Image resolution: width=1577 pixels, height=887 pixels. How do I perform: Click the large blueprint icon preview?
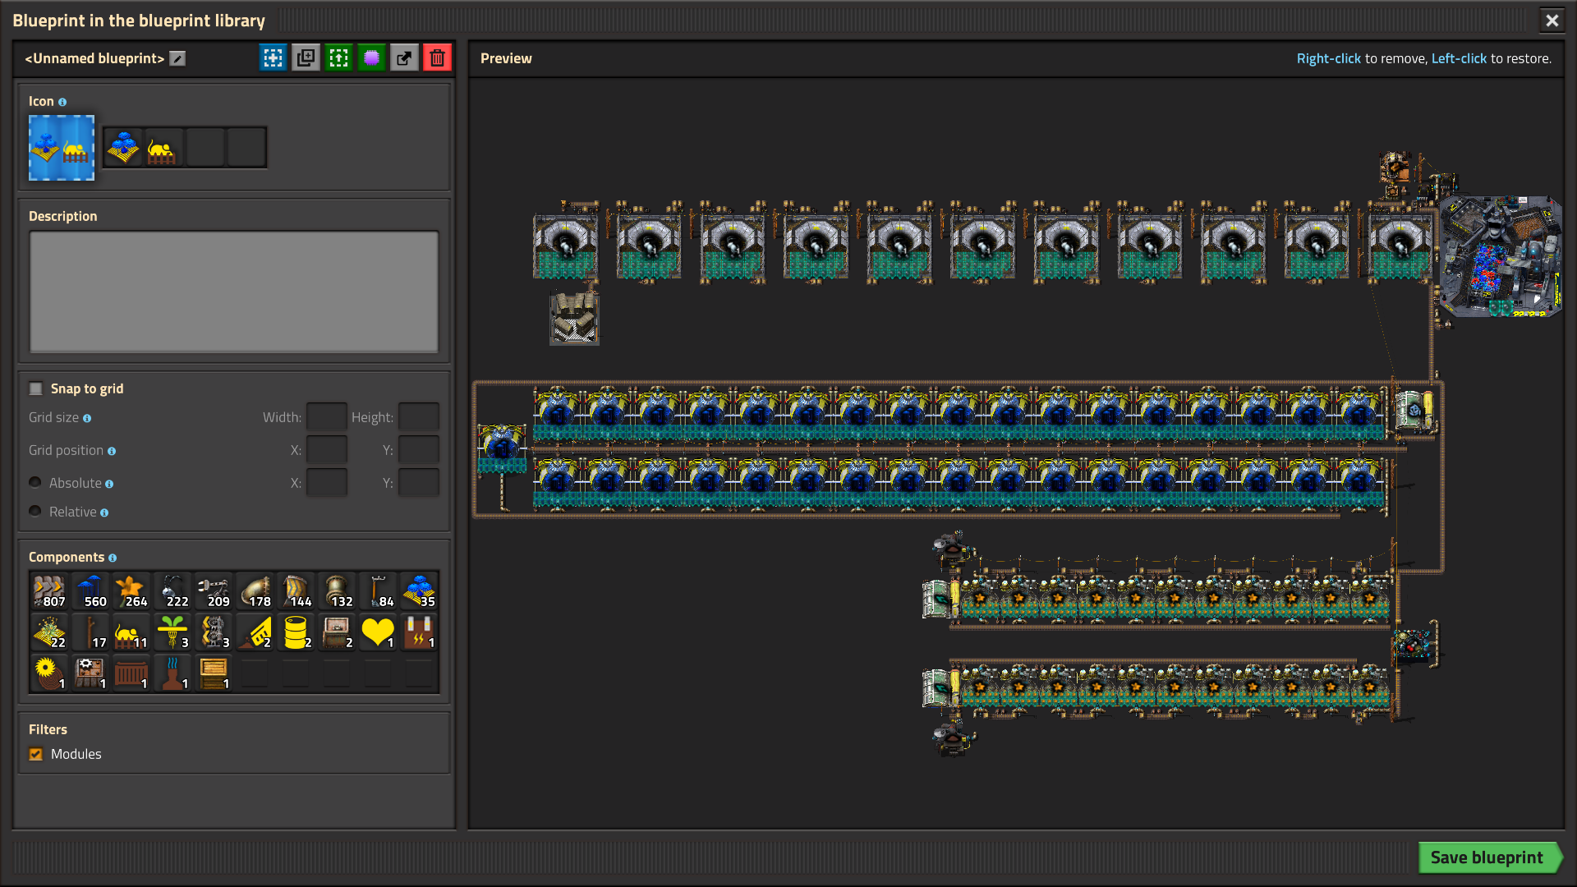click(x=62, y=148)
